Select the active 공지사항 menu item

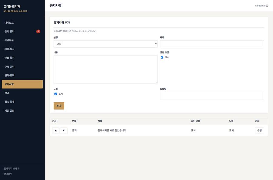coord(22,84)
